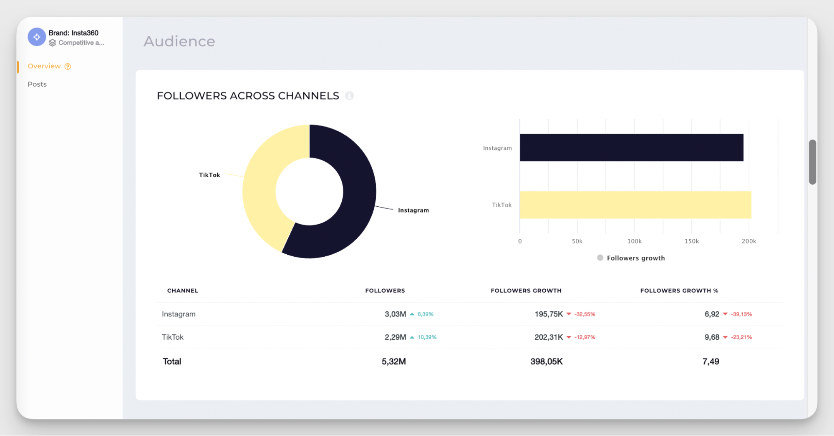Viewport: 834px width, 436px height.
Task: Click Instagram growth percent 6,92
Action: (712, 314)
